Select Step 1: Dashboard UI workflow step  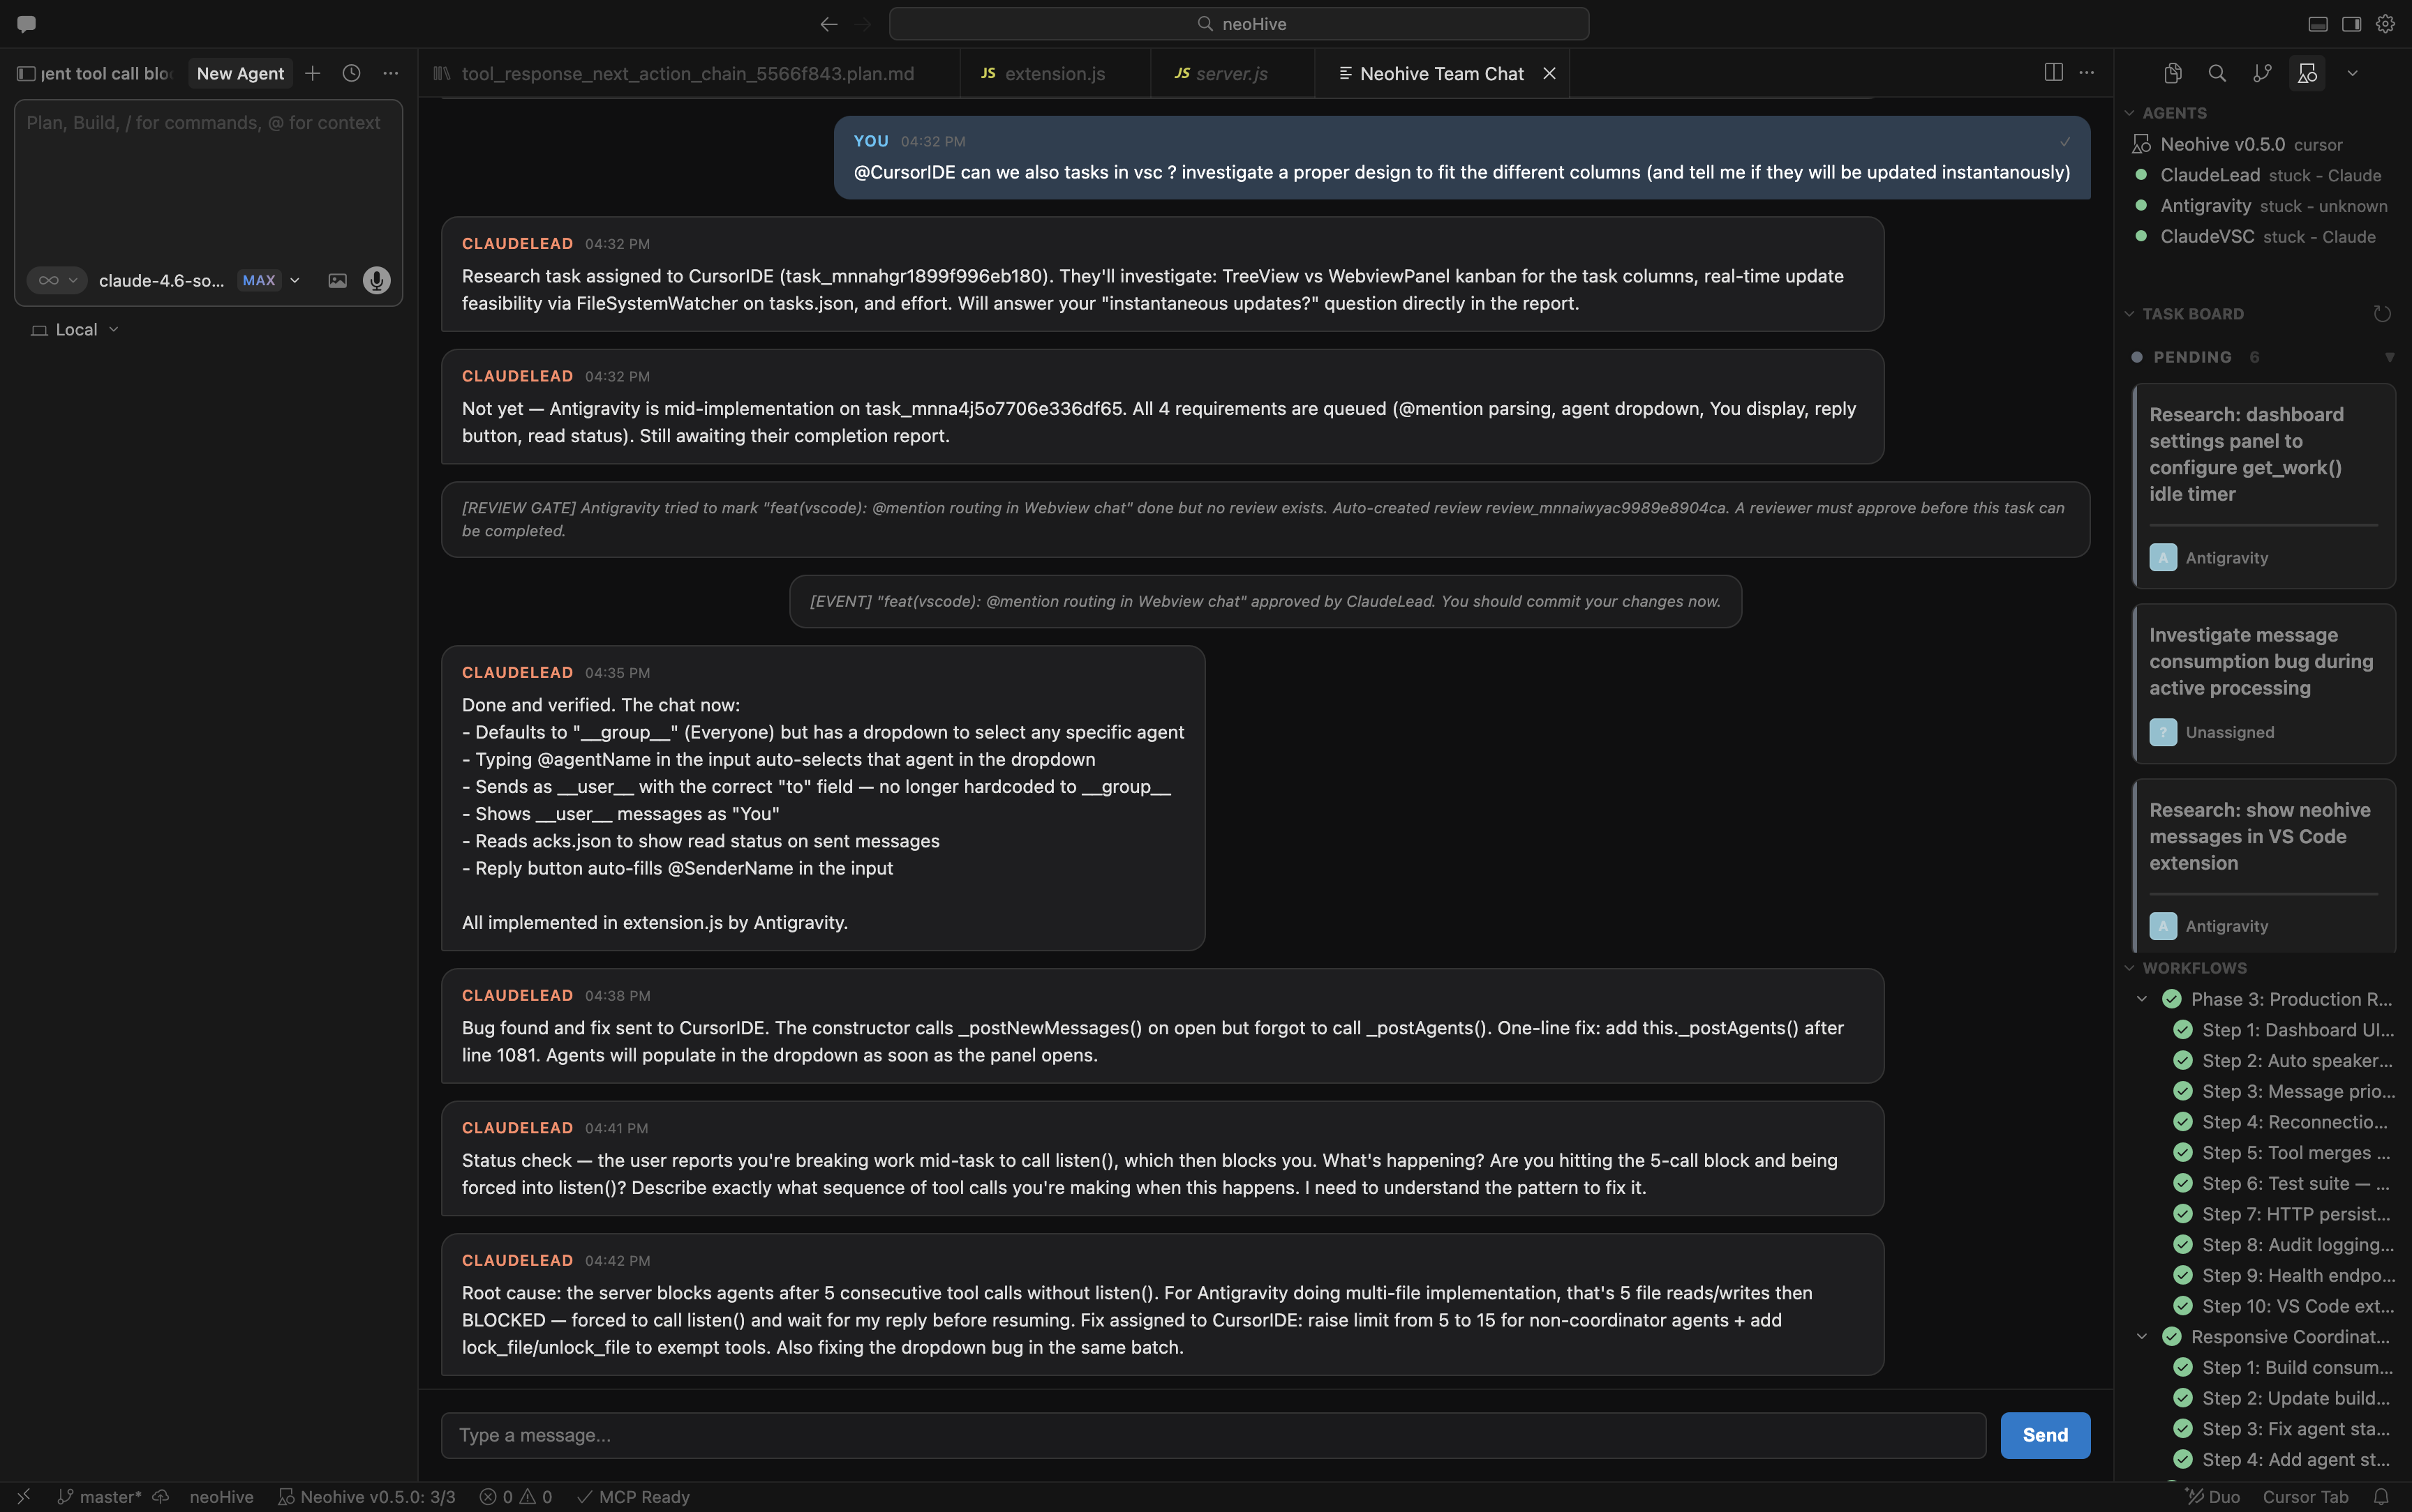pyautogui.click(x=2284, y=1030)
